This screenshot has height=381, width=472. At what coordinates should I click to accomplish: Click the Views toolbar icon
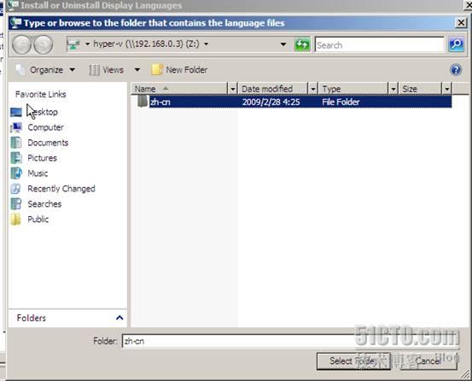[x=94, y=70]
